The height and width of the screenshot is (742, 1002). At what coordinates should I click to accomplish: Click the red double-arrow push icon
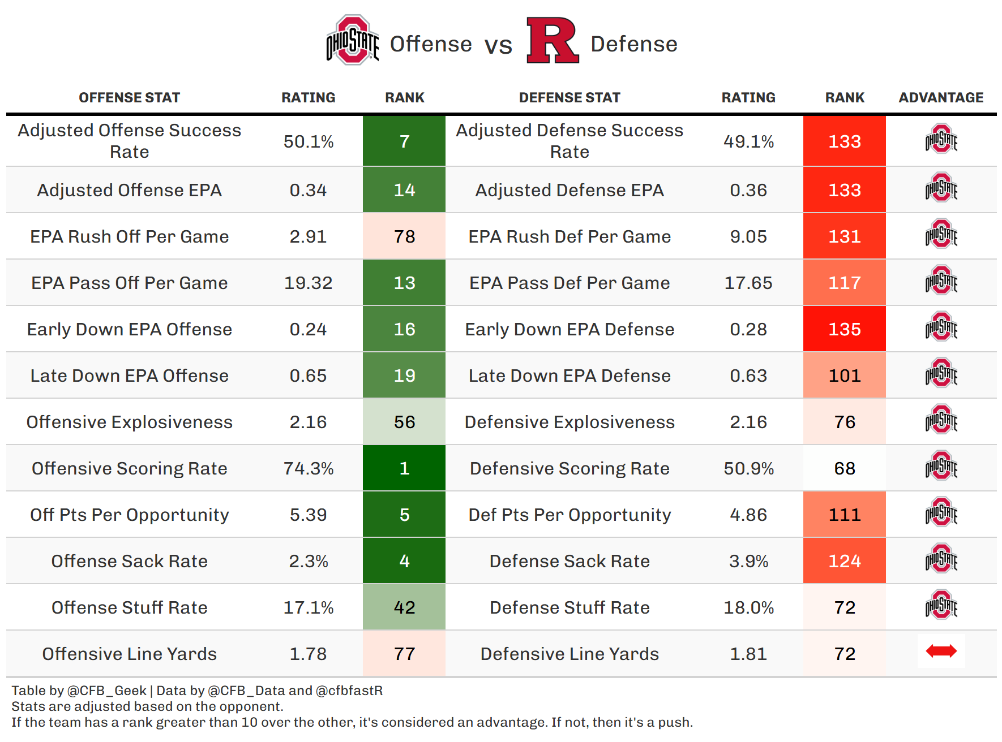coord(941,652)
